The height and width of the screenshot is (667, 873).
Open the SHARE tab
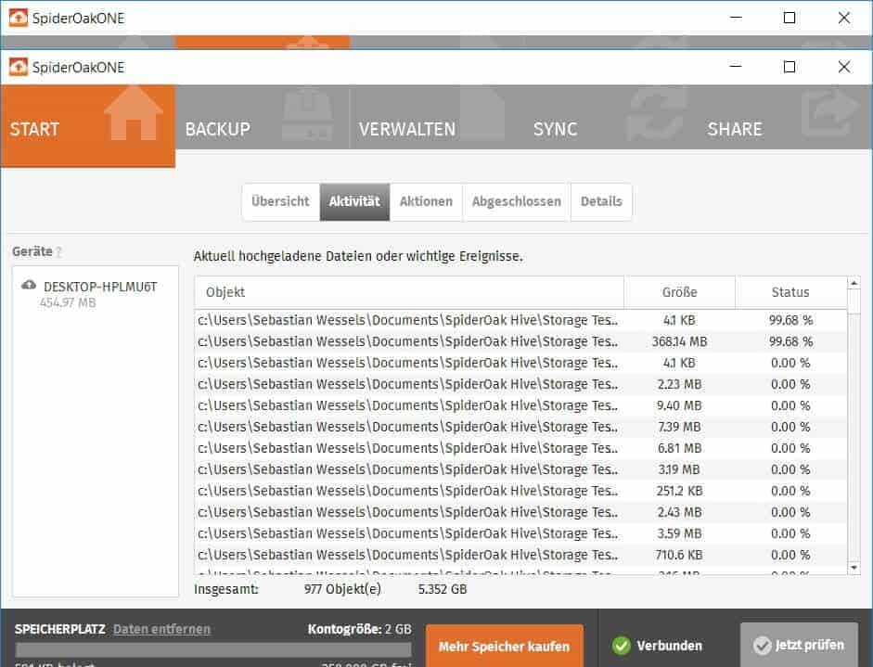[785, 118]
